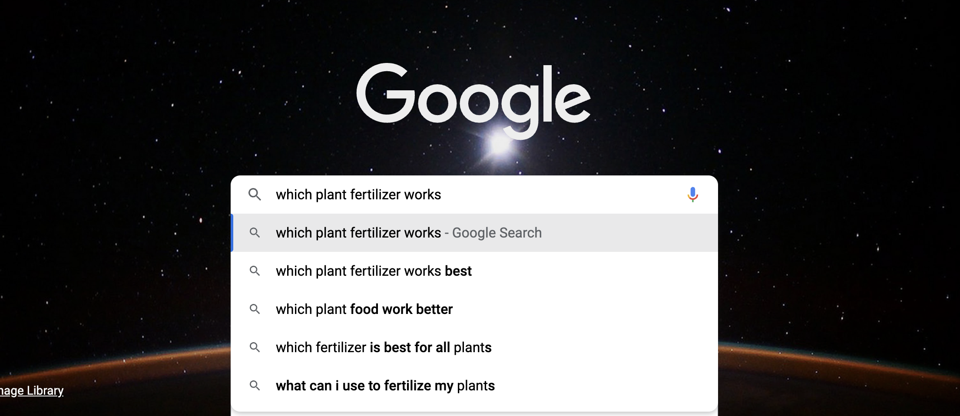
Task: Click the gray 'Google Search' label
Action: (497, 233)
